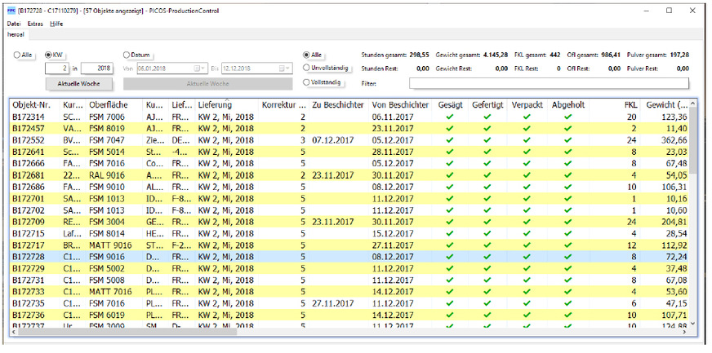
Task: Click the RAL 9016 surface cell
Action: click(x=107, y=175)
